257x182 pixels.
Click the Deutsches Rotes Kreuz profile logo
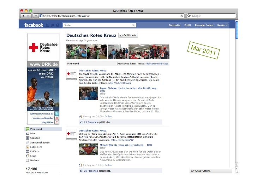pyautogui.click(x=43, y=47)
